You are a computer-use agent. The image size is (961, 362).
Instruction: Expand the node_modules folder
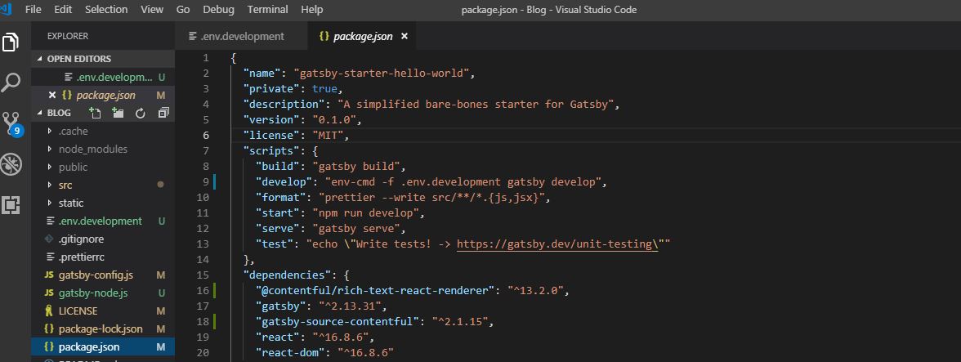point(102,149)
